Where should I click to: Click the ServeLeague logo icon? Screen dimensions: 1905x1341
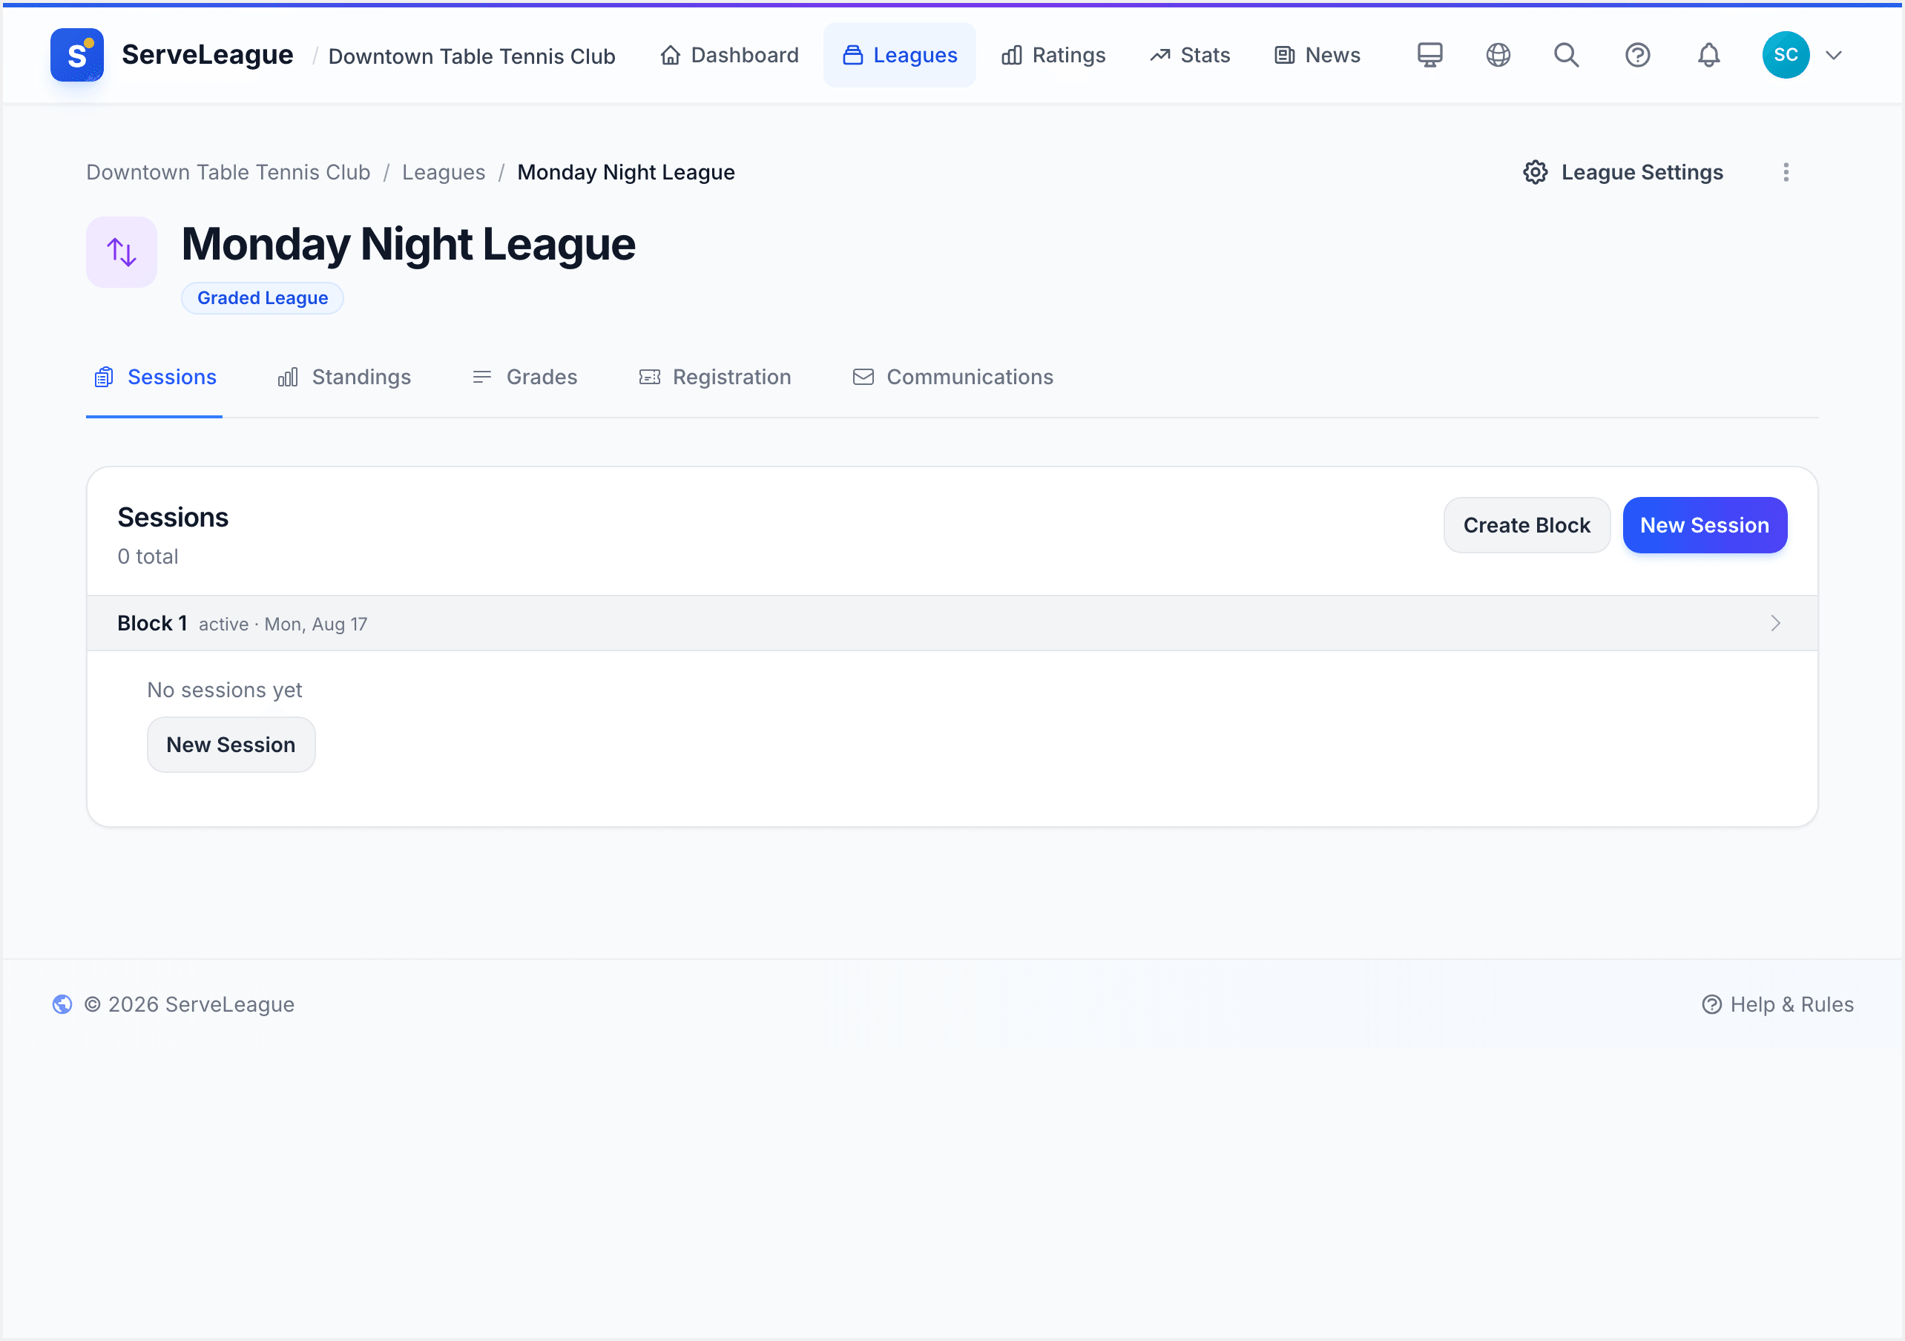[x=77, y=55]
